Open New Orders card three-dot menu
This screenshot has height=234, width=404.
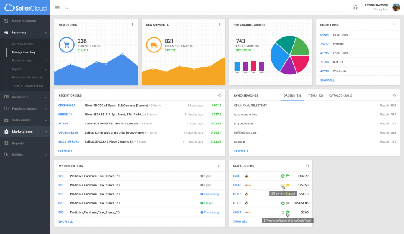(x=133, y=25)
